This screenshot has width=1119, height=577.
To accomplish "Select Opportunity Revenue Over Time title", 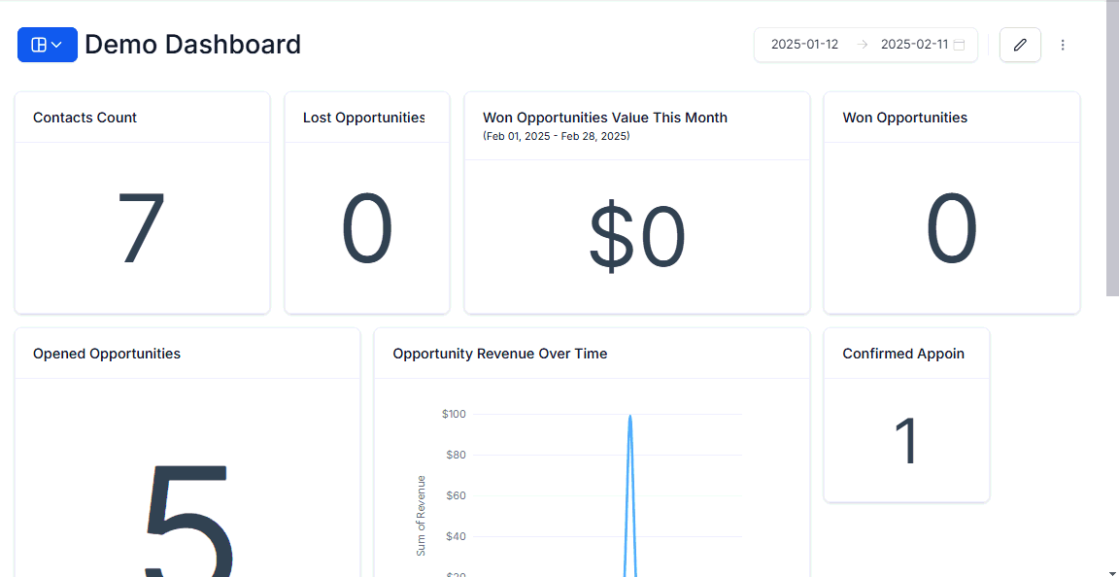I will click(499, 354).
